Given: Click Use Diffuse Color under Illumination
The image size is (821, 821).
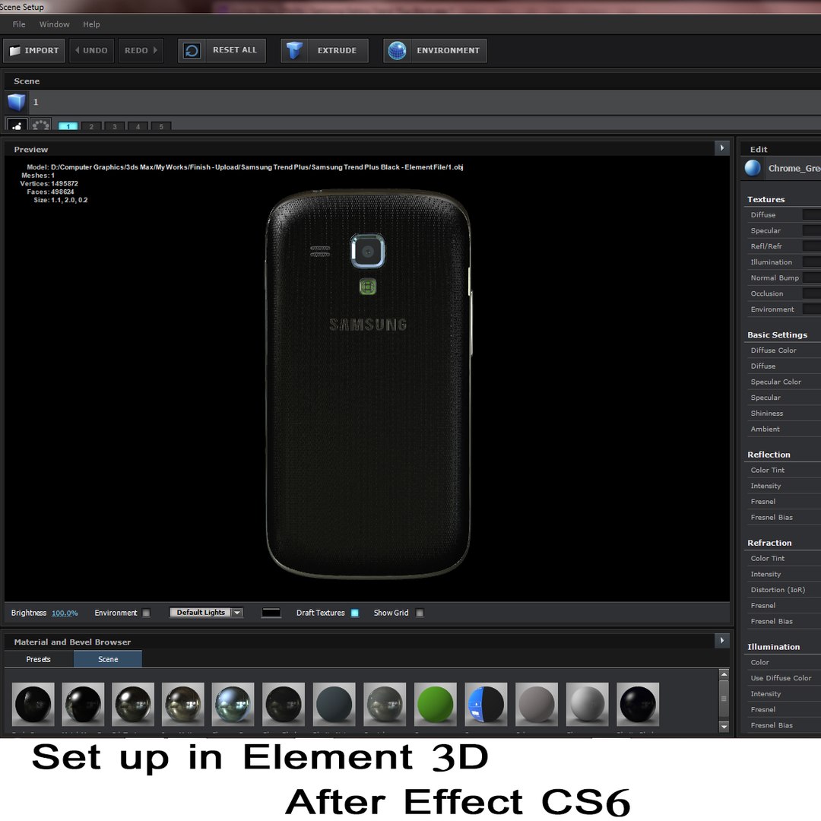Looking at the screenshot, I should (781, 677).
